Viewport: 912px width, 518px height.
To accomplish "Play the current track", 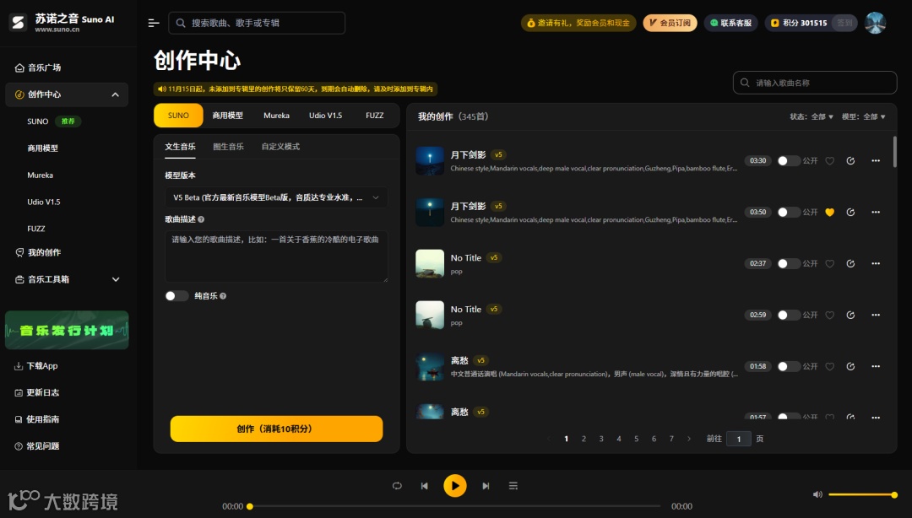I will pyautogui.click(x=455, y=485).
